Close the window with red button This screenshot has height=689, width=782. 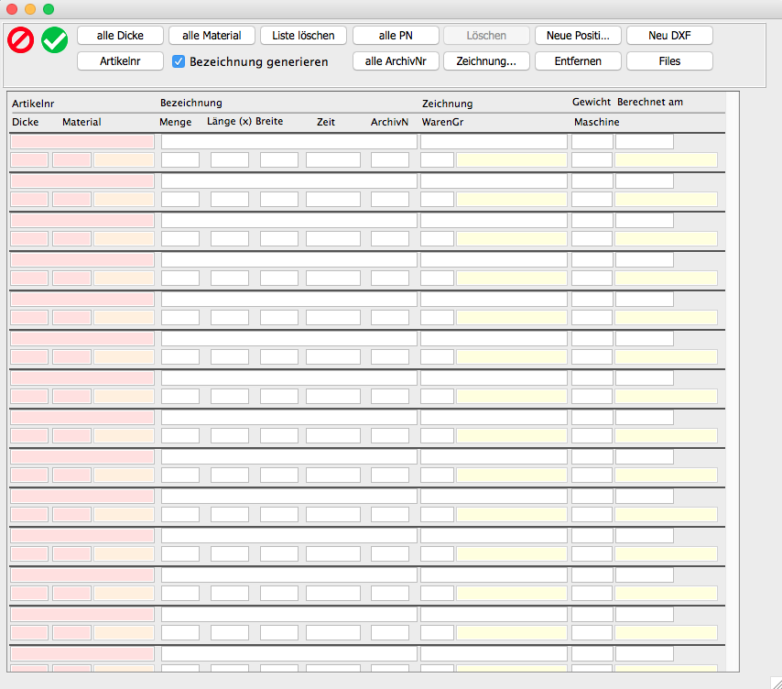tap(12, 8)
